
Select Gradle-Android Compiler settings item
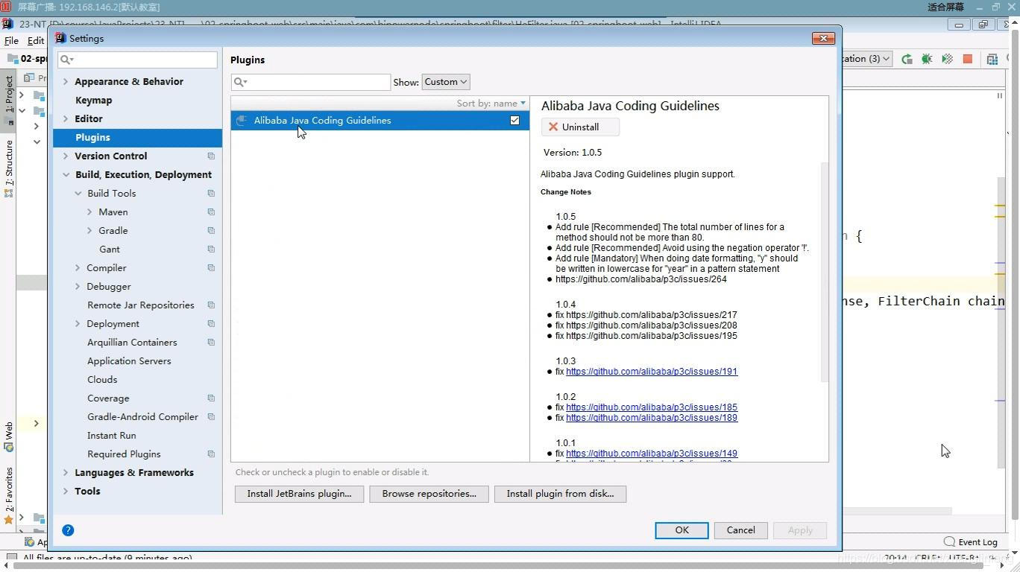[x=142, y=416]
